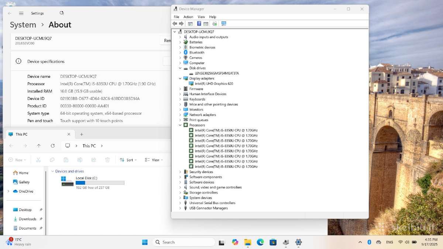
Task: Click the Share icon in File Explorer
Action: pos(93,160)
